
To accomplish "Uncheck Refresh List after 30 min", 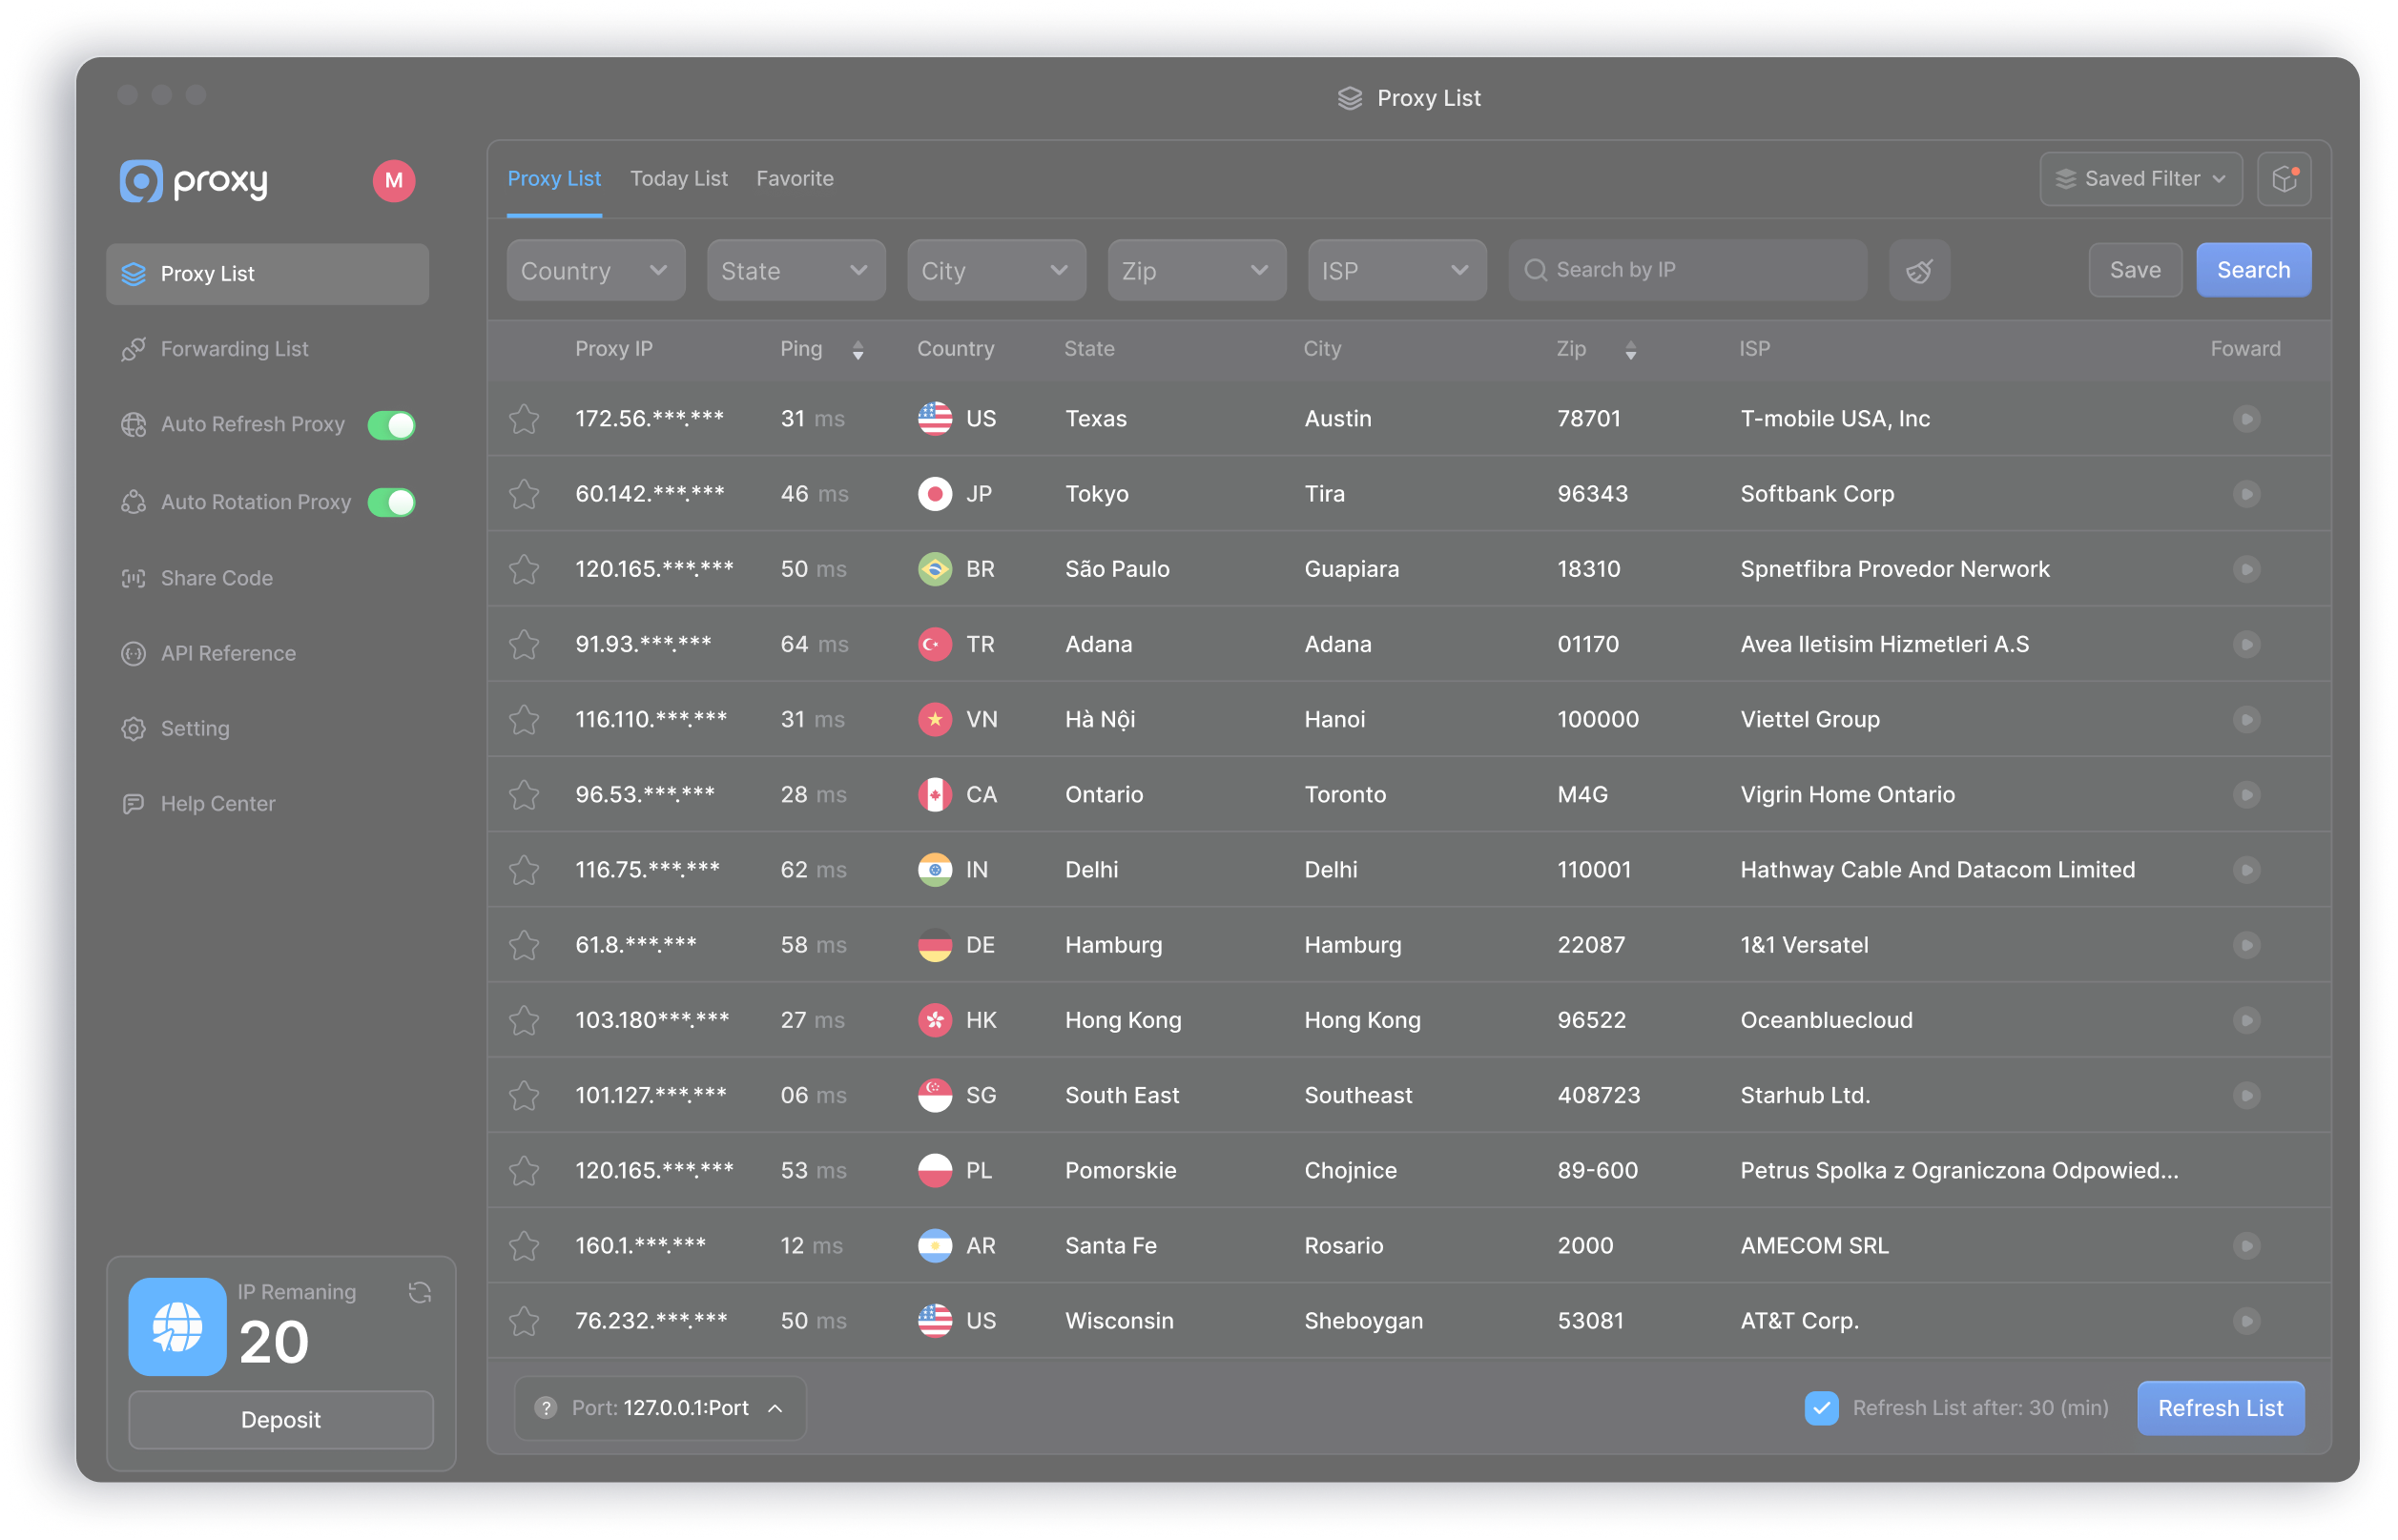I will pos(1821,1408).
